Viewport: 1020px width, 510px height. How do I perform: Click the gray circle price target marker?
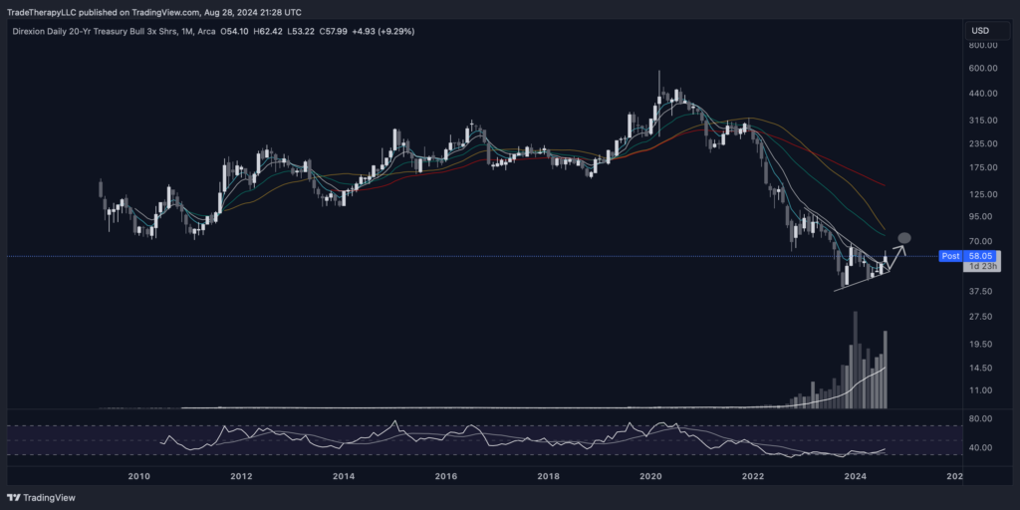point(904,237)
